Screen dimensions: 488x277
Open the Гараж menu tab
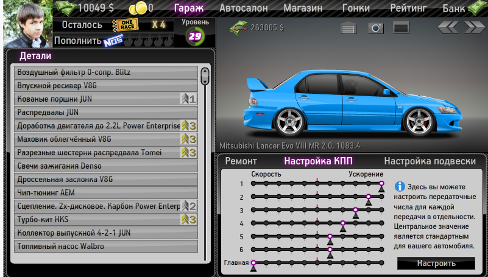pyautogui.click(x=189, y=8)
